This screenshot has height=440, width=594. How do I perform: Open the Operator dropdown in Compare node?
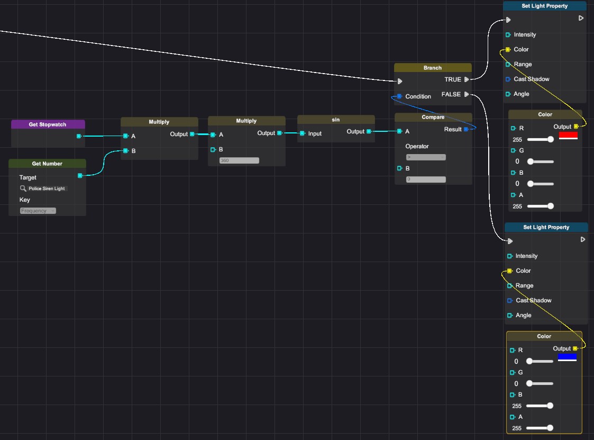(x=426, y=157)
